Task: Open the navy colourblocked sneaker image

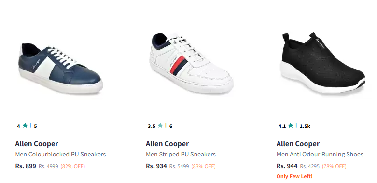Action: point(61,68)
